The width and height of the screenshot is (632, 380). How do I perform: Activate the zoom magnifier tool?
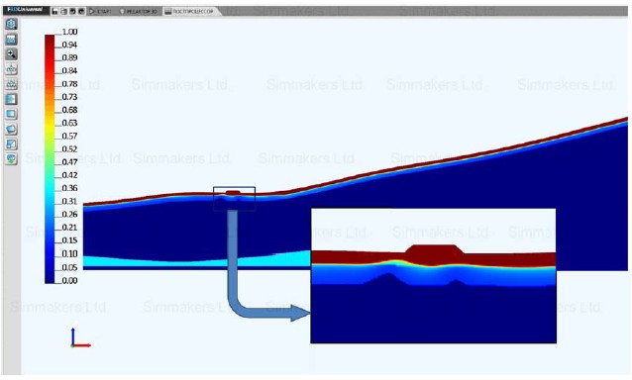11,54
